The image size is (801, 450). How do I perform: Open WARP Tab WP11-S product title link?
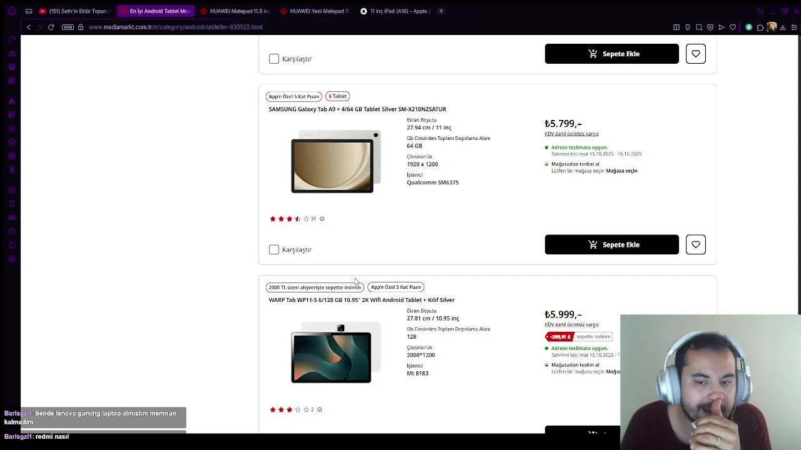tap(362, 300)
